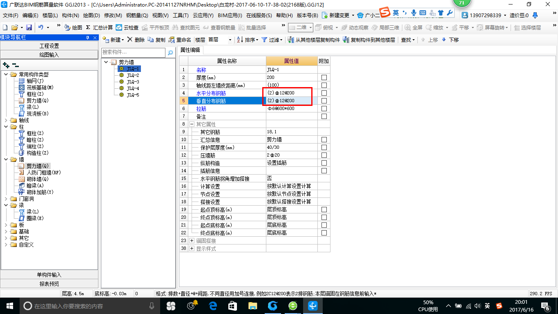Viewport: 558px width, 314px height.
Task: Click the Sogou wrench settings icon
Action: pos(450,13)
